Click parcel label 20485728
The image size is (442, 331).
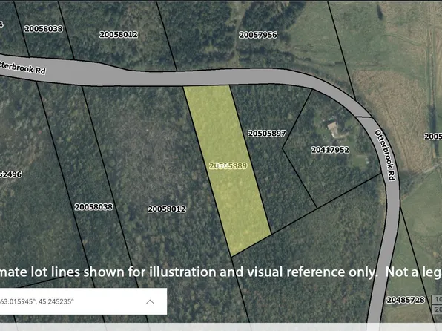(x=406, y=300)
